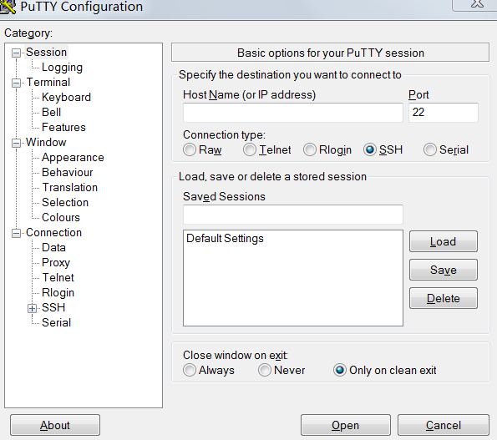Click the Open button
Image resolution: width=497 pixels, height=440 pixels.
click(346, 425)
